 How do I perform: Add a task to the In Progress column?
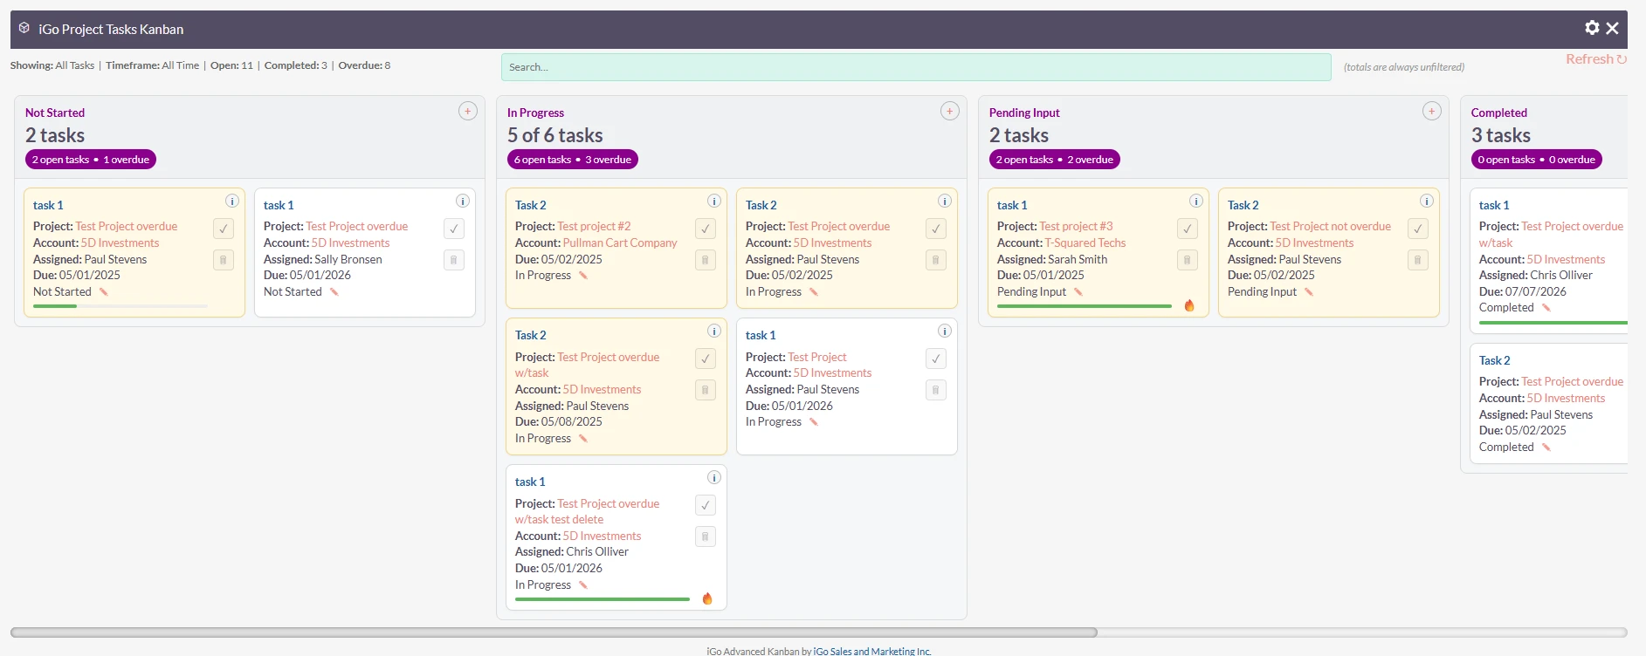[x=950, y=111]
